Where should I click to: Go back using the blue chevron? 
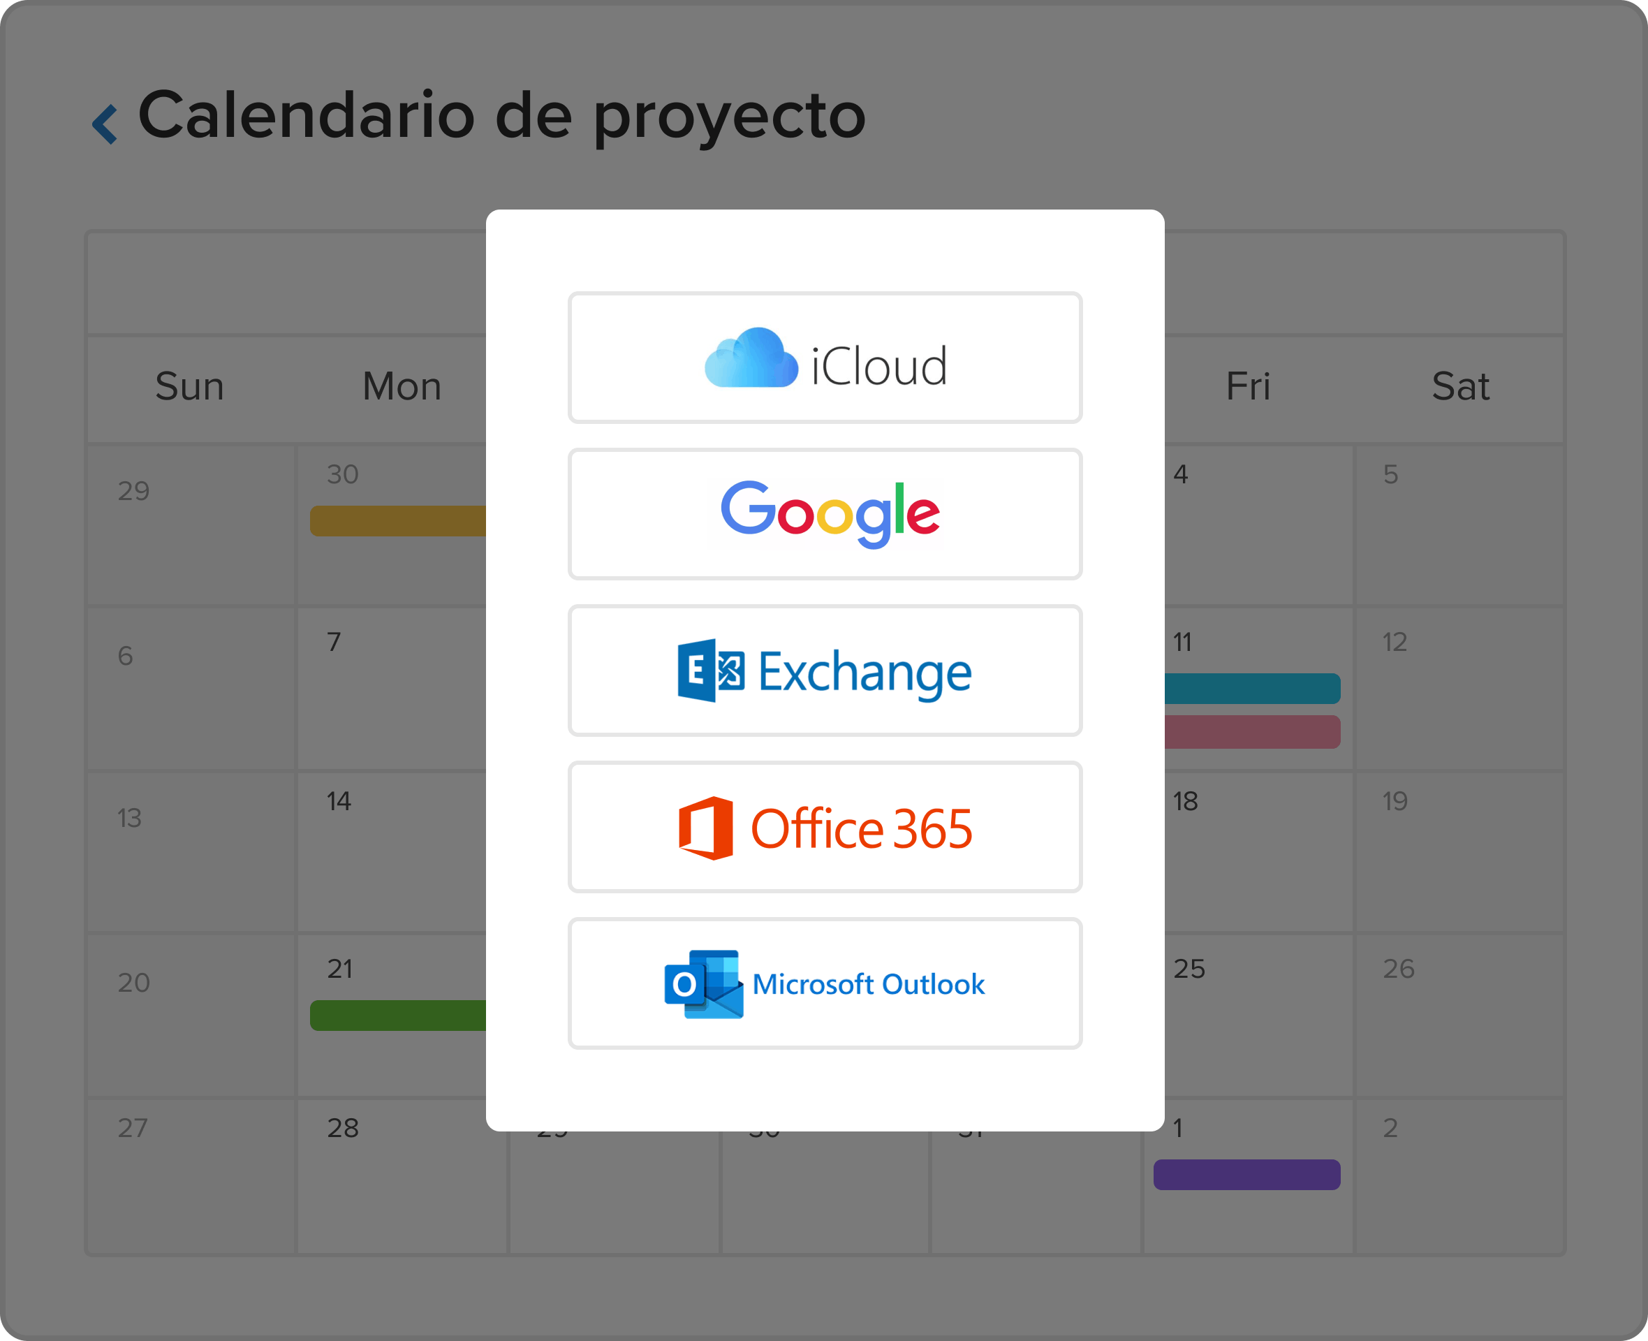point(105,124)
